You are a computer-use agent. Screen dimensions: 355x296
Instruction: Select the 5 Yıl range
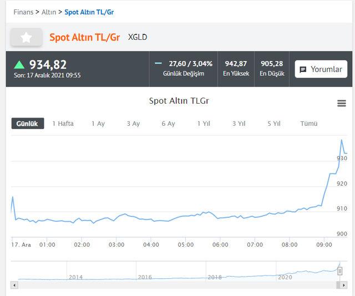pos(274,124)
